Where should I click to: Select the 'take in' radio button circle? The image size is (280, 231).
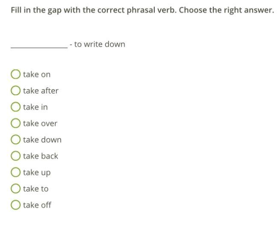point(15,107)
